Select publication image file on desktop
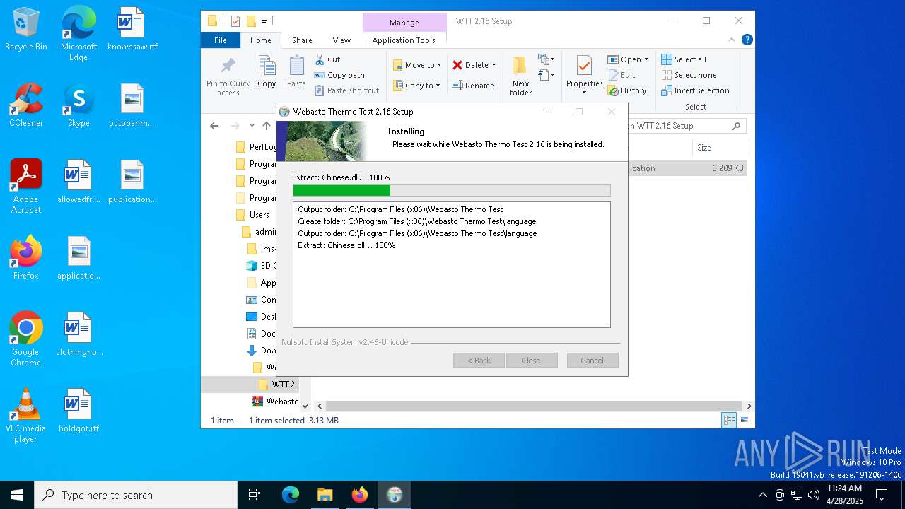 pyautogui.click(x=132, y=182)
